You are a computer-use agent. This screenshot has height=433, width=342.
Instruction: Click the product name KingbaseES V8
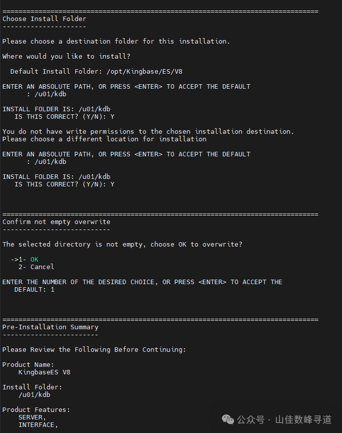44,372
